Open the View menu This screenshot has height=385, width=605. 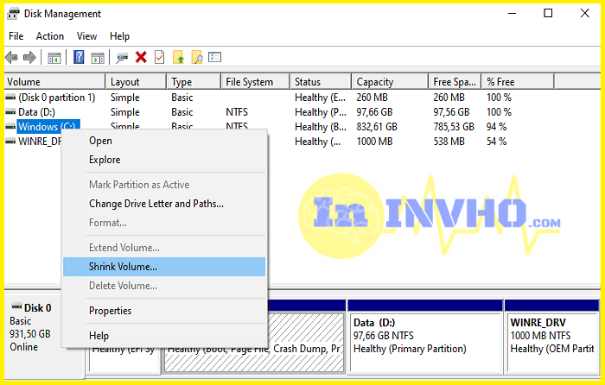point(86,36)
